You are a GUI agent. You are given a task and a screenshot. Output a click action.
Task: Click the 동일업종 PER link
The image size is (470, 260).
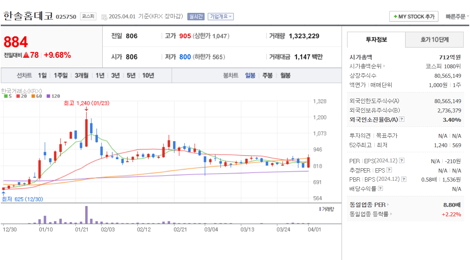(368, 205)
